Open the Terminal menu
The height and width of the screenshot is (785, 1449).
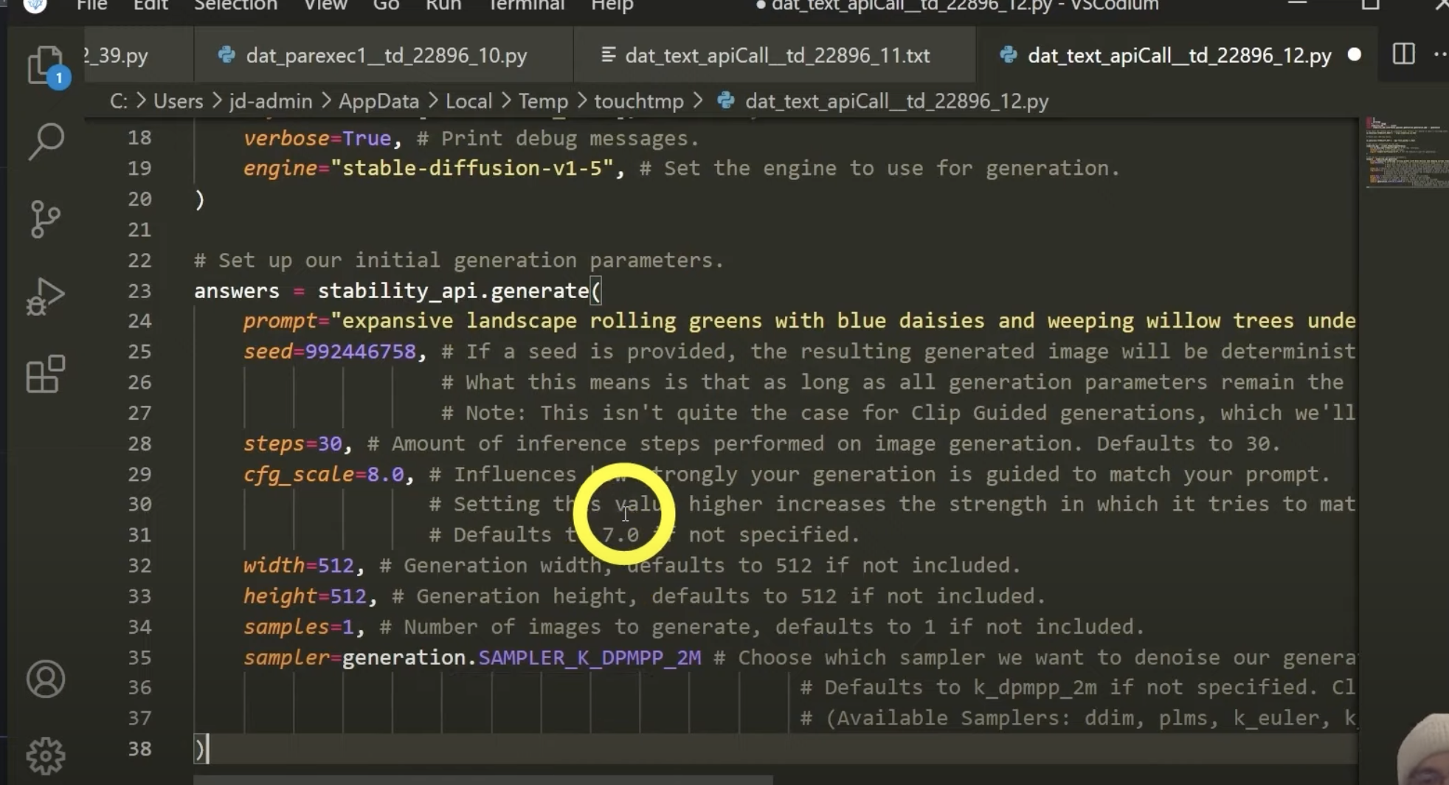526,6
